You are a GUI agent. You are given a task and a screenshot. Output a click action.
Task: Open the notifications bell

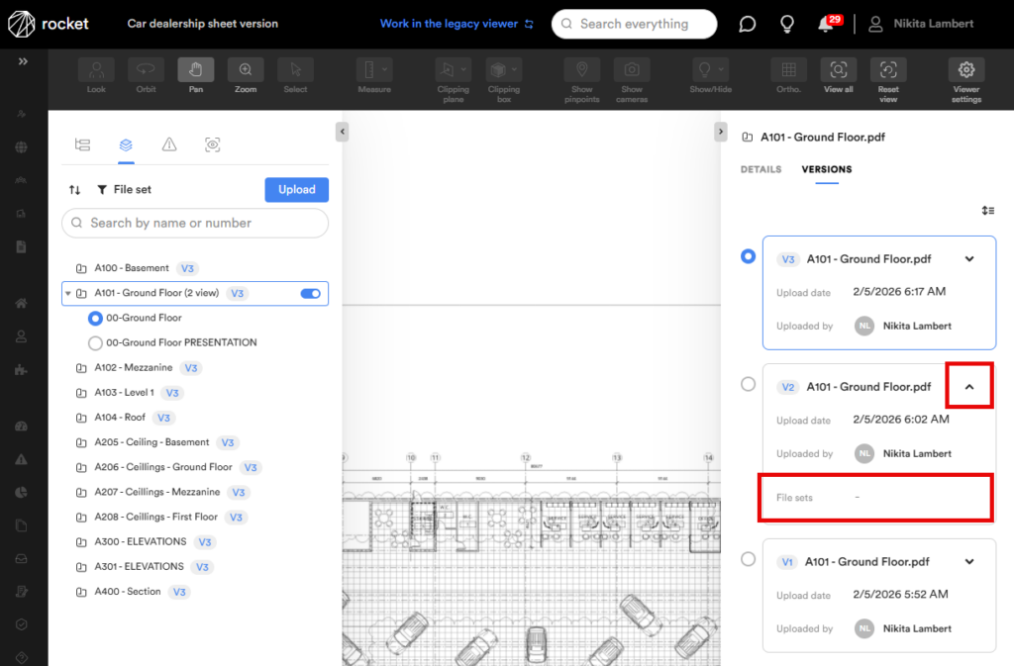pyautogui.click(x=825, y=25)
